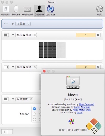The height and width of the screenshot is (136, 105).
Task: Open the Matt Gemmell link
Action: 87,104
